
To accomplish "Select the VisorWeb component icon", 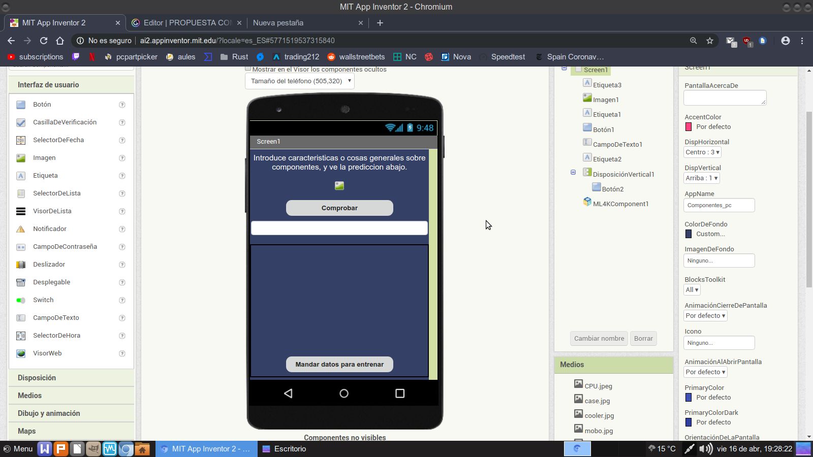I will [21, 353].
